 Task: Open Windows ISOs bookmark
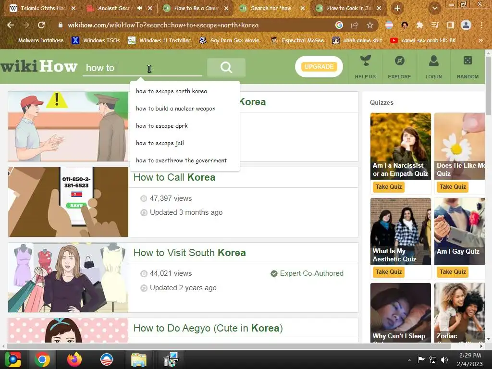(x=96, y=40)
